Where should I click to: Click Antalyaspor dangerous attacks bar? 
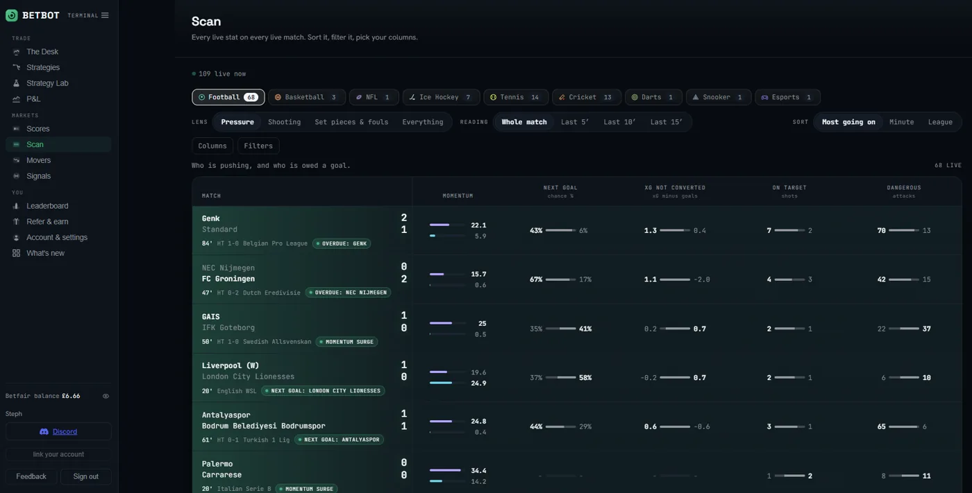coord(904,426)
